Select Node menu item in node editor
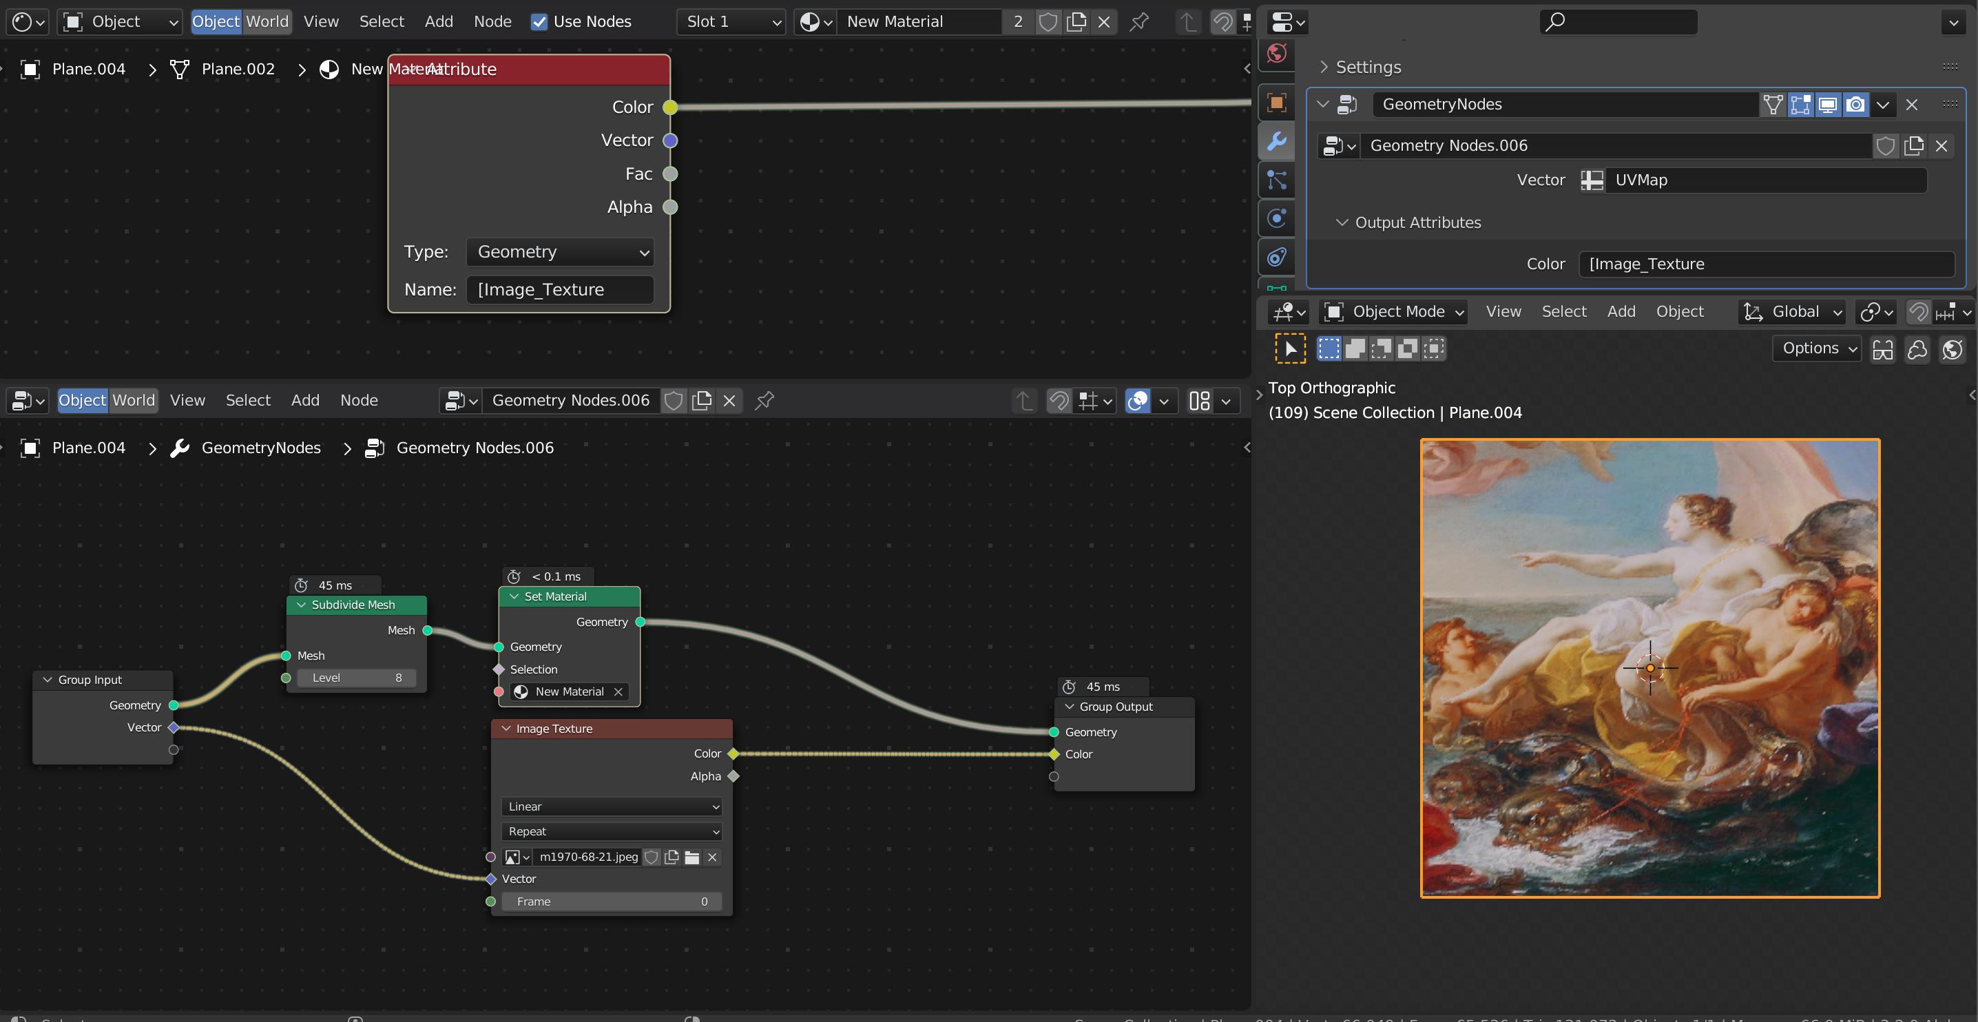This screenshot has height=1022, width=1978. pyautogui.click(x=358, y=399)
